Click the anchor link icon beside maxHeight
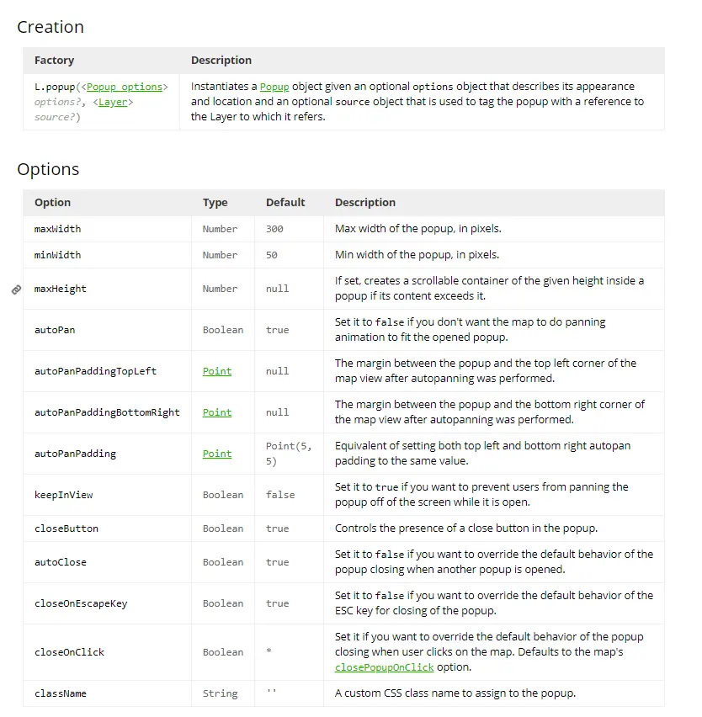This screenshot has width=702, height=717. [x=16, y=289]
